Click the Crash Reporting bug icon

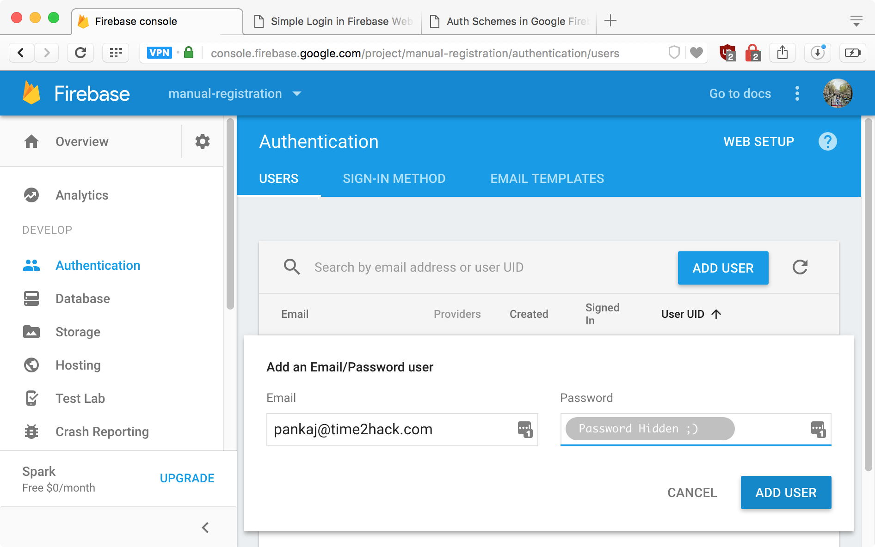(31, 432)
